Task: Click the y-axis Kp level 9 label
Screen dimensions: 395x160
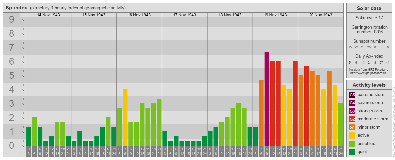Action: point(12,20)
